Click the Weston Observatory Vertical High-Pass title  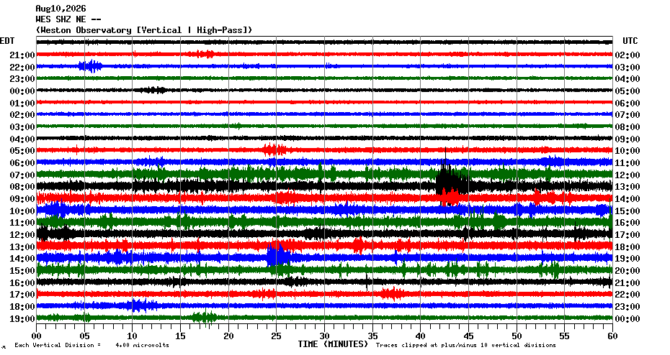click(x=144, y=30)
